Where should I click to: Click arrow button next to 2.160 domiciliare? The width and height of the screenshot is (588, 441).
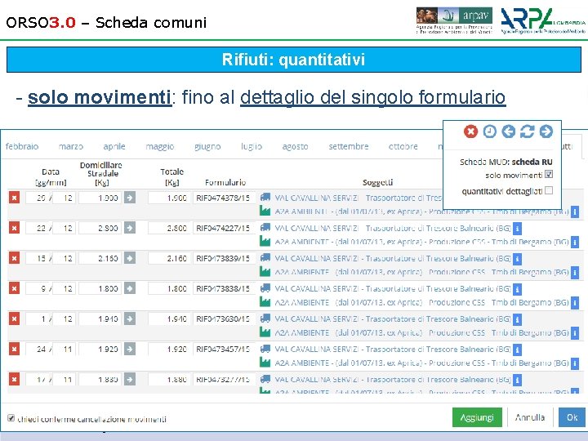130,258
